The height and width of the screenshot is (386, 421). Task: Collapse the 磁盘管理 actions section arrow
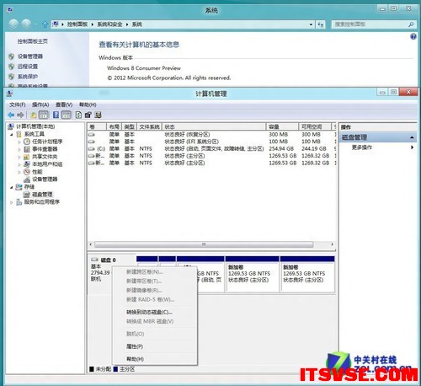pyautogui.click(x=412, y=137)
